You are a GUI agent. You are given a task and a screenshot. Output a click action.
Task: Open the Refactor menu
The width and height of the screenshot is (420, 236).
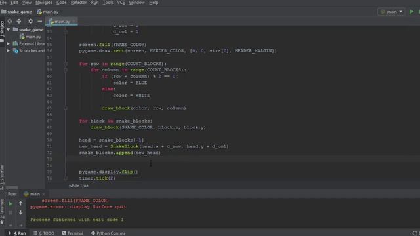tap(79, 3)
